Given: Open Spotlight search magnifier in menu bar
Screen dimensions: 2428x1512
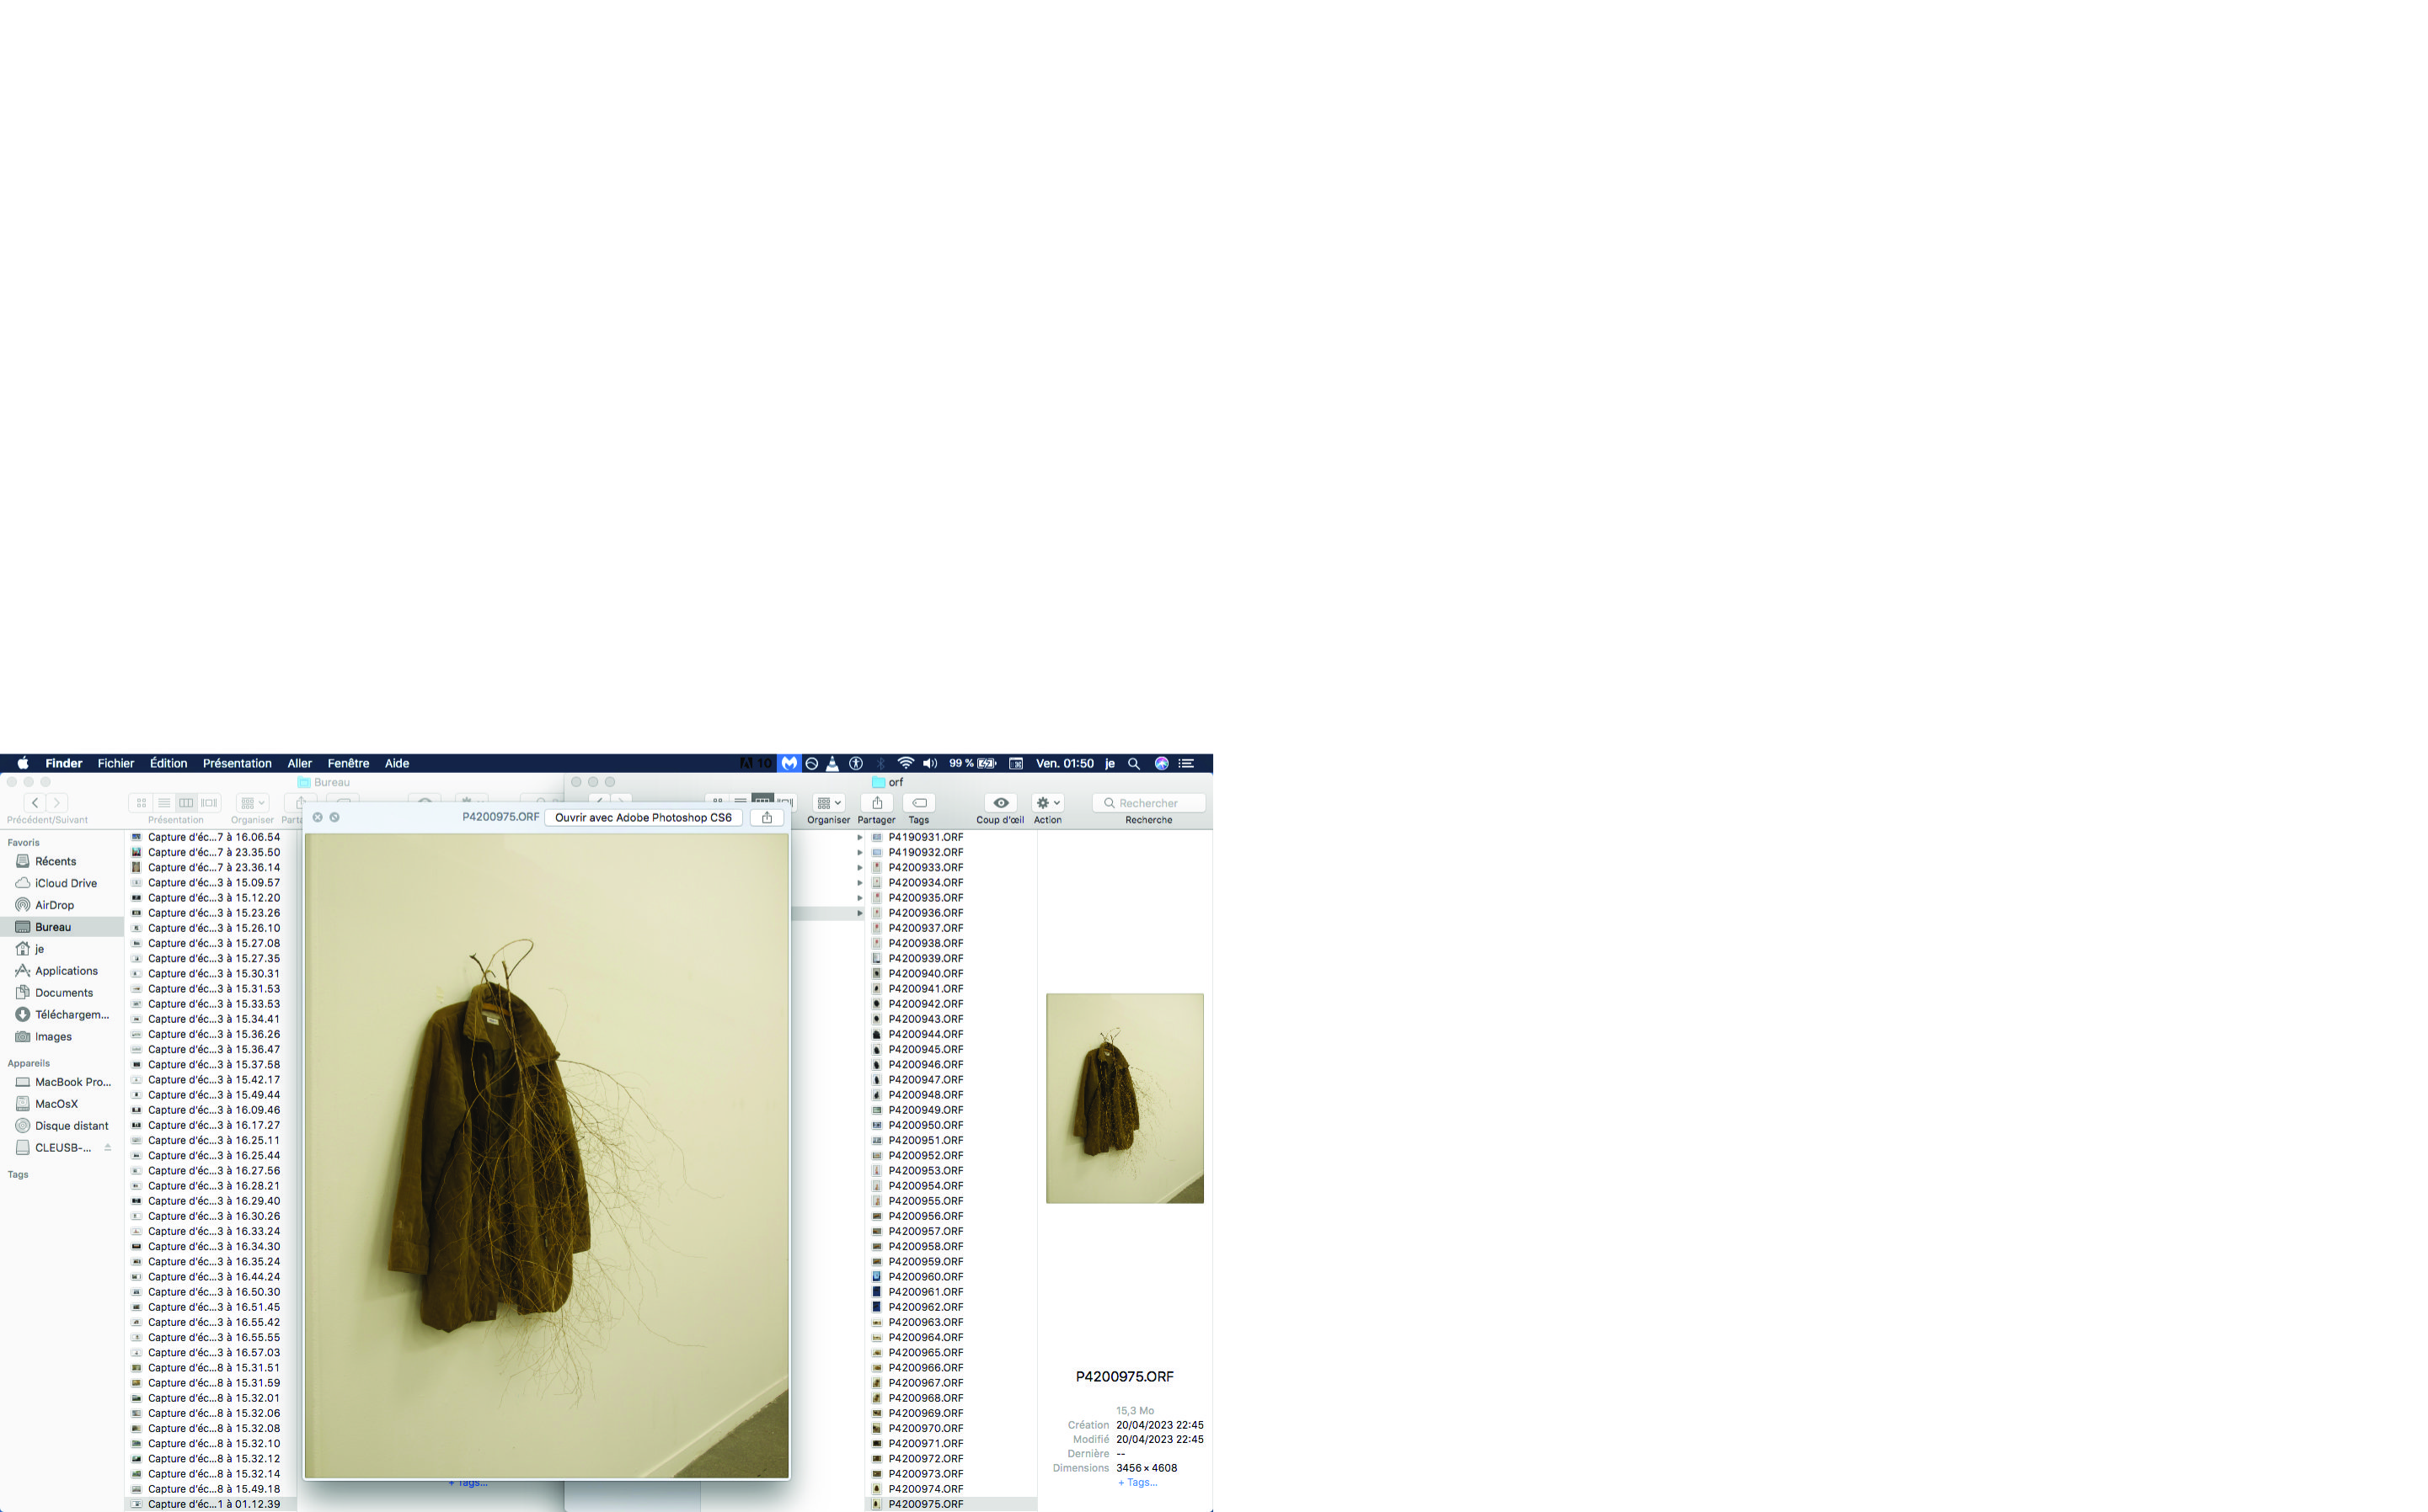Looking at the screenshot, I should click(x=1133, y=763).
